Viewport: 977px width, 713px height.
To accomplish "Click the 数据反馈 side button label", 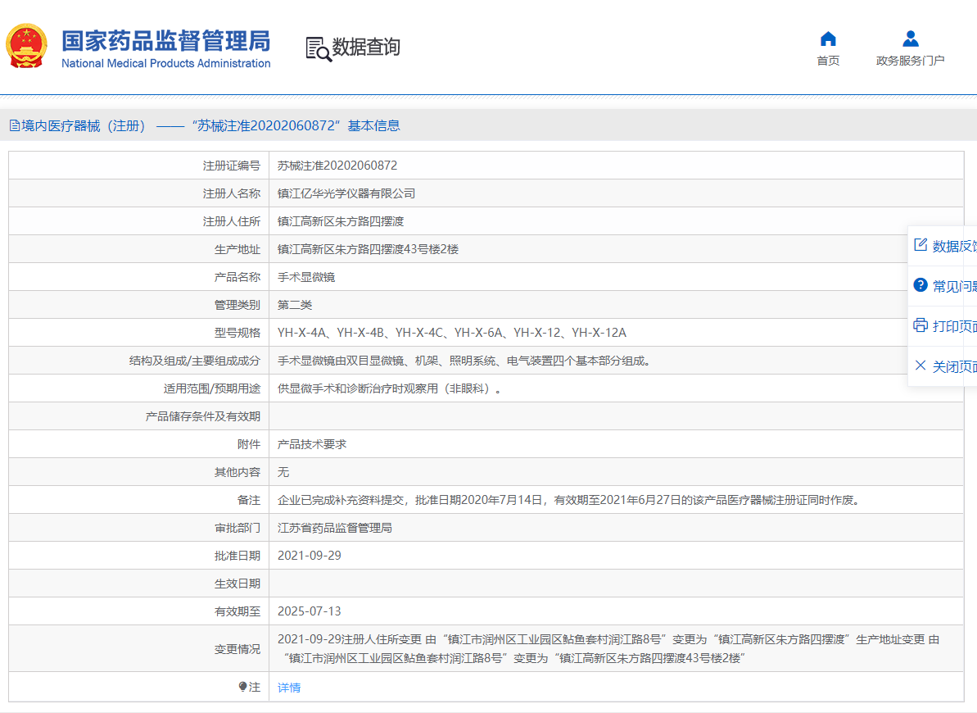I will point(955,246).
